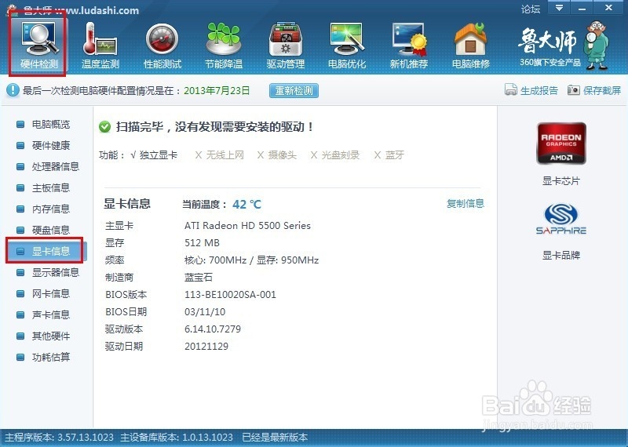Screen dimensions: 628x447
Task: Click driver date 20121129
Action: (206, 346)
